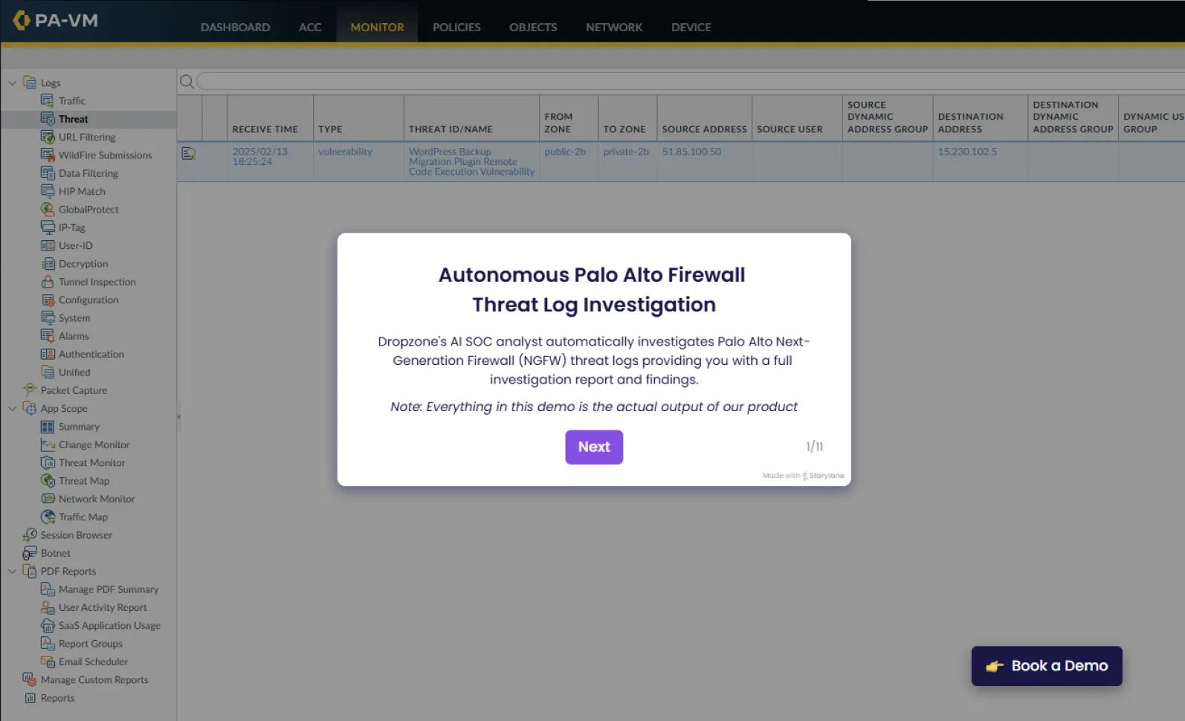Click the IP-Tag icon
Viewport: 1185px width, 721px height.
48,227
